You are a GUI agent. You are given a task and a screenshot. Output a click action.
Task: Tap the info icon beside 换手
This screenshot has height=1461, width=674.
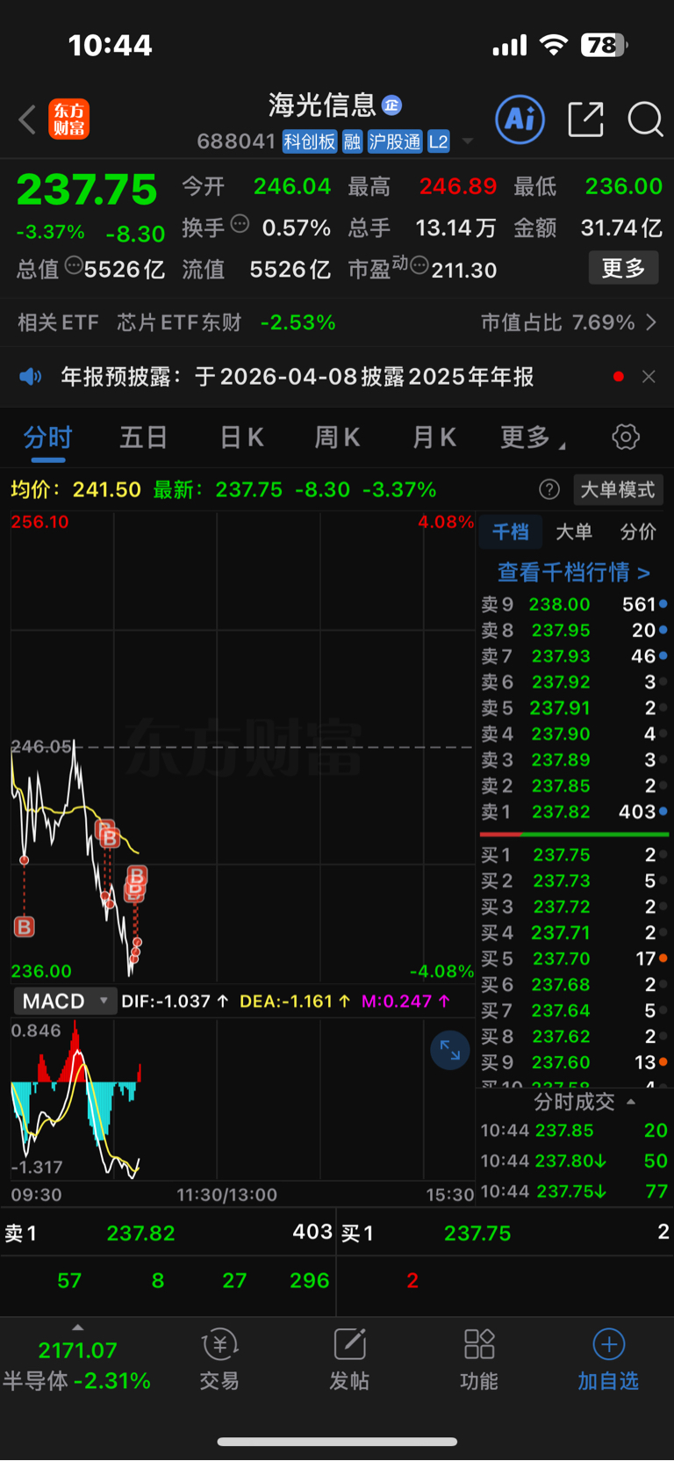240,224
